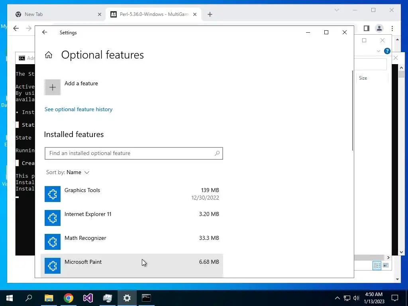Click the search magnifier in feature search box
This screenshot has width=408, height=306.
point(217,153)
